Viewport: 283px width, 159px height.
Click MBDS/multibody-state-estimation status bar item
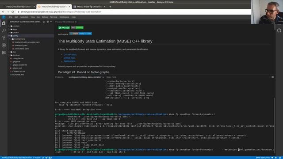click(x=17, y=158)
